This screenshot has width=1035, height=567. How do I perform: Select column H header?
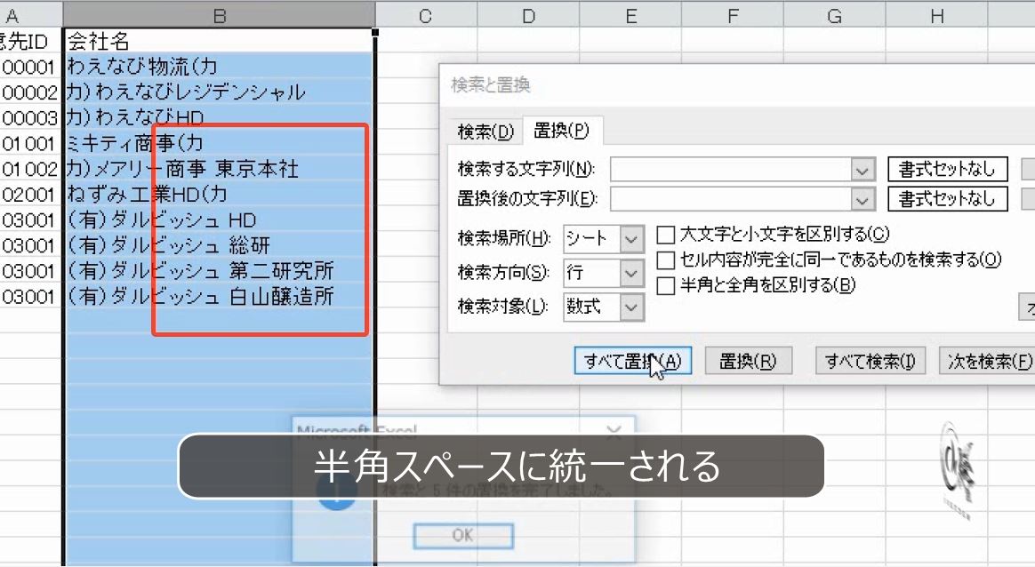click(x=936, y=15)
